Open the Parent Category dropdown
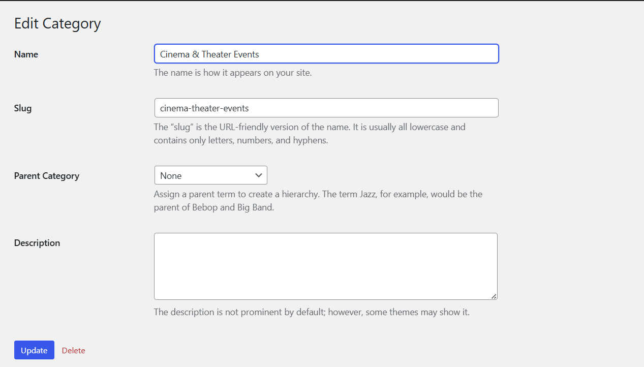Image resolution: width=644 pixels, height=367 pixels. click(210, 175)
